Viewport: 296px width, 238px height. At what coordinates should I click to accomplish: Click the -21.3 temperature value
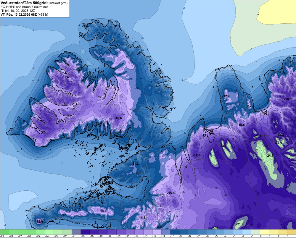point(280,135)
